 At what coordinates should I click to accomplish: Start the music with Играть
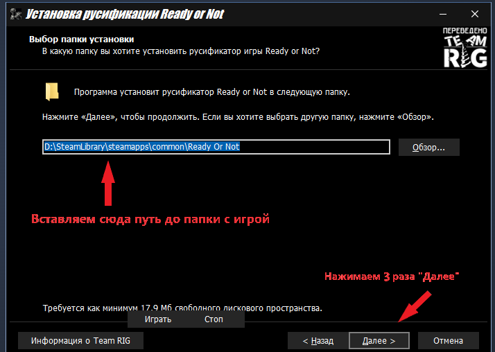[x=158, y=319]
